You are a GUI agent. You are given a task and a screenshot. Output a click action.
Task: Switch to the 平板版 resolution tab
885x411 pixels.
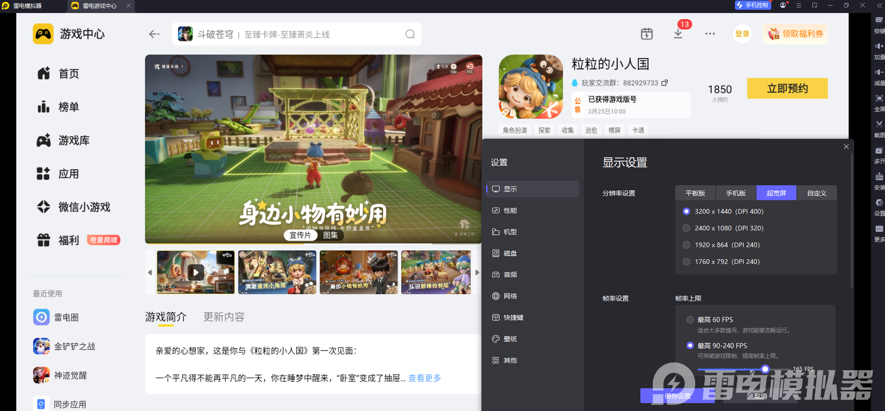pyautogui.click(x=695, y=193)
